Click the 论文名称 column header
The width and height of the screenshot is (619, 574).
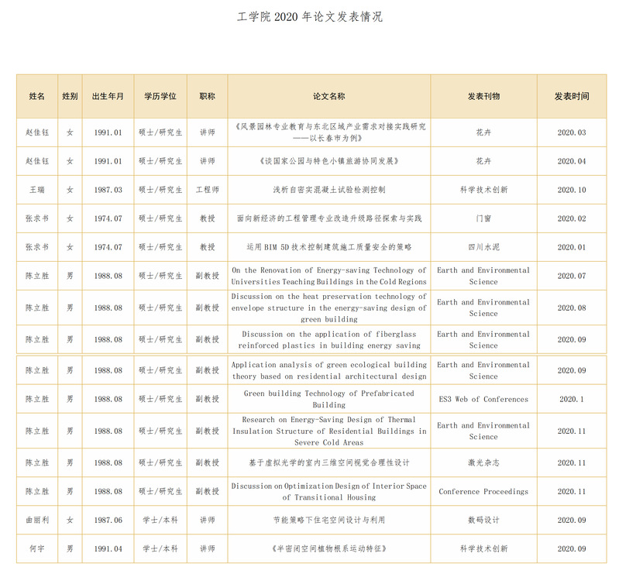click(329, 97)
